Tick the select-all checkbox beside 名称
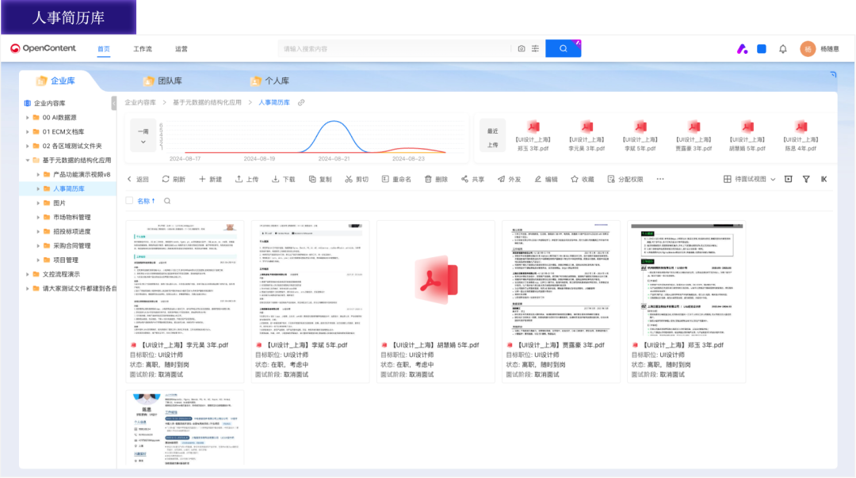 pyautogui.click(x=129, y=200)
